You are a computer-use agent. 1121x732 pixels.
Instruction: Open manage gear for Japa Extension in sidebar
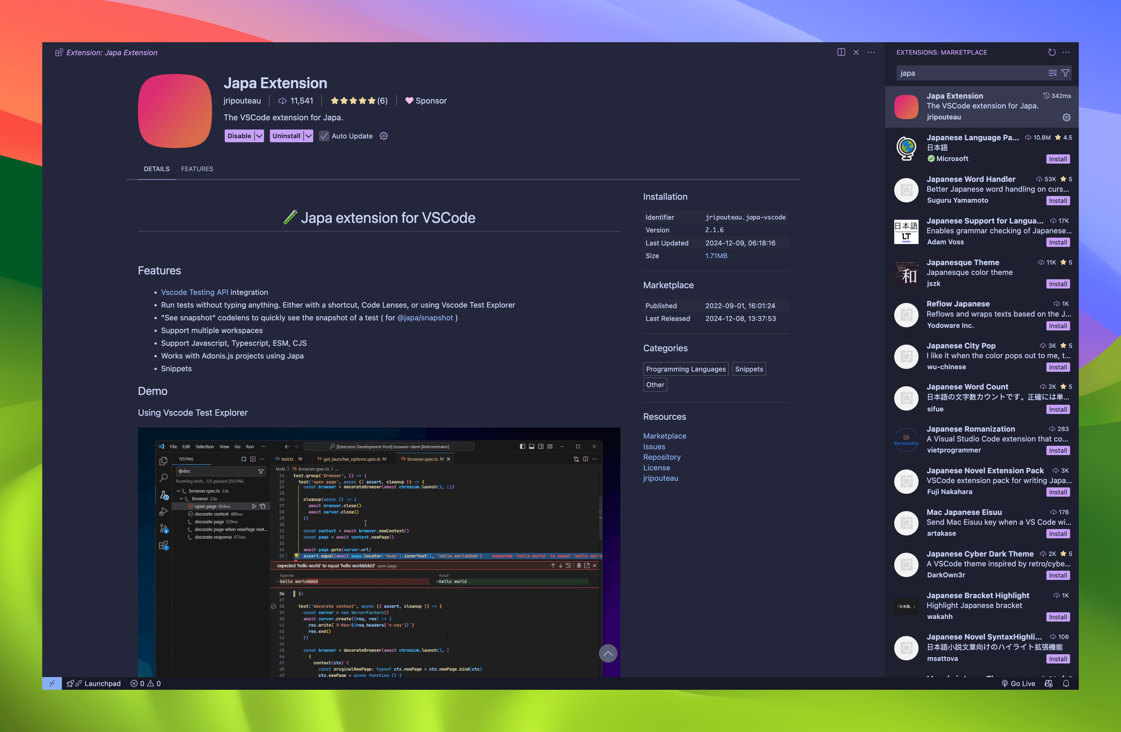pyautogui.click(x=1066, y=117)
